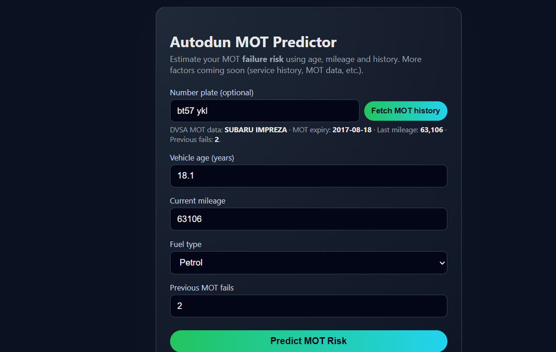This screenshot has height=352, width=556.
Task: Expand fuel options showing Petrol
Action: coord(309,262)
